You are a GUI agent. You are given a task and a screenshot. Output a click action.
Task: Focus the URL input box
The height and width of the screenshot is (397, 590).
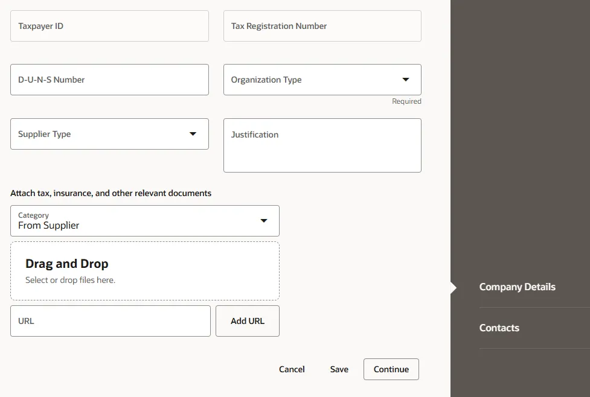click(x=110, y=321)
